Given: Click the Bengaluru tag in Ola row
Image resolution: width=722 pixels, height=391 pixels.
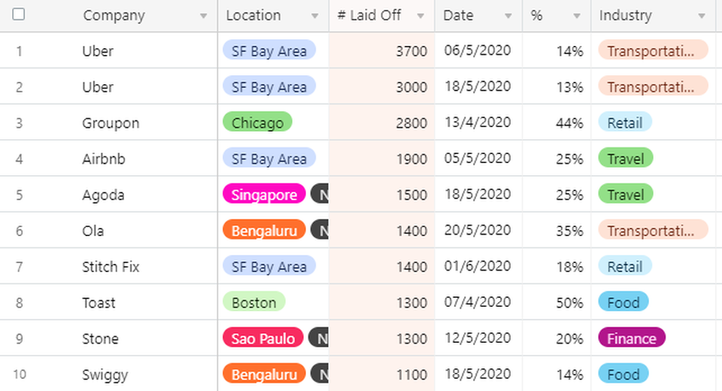Looking at the screenshot, I should pos(264,230).
